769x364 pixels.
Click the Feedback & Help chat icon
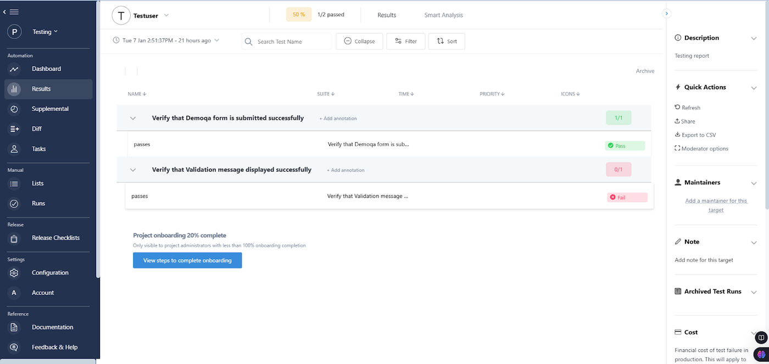(x=14, y=348)
